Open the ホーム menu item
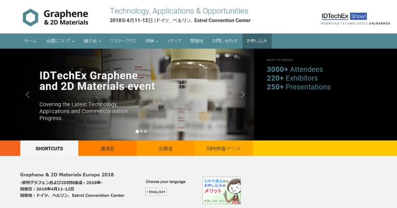397x208 pixels. point(31,41)
